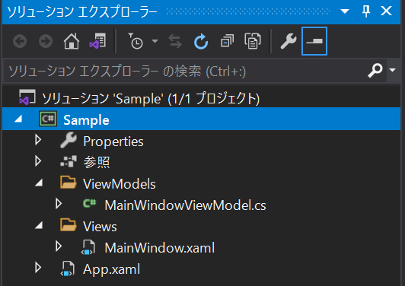Select MainWindowViewModel.cs file
This screenshot has height=286, width=405.
tap(185, 205)
